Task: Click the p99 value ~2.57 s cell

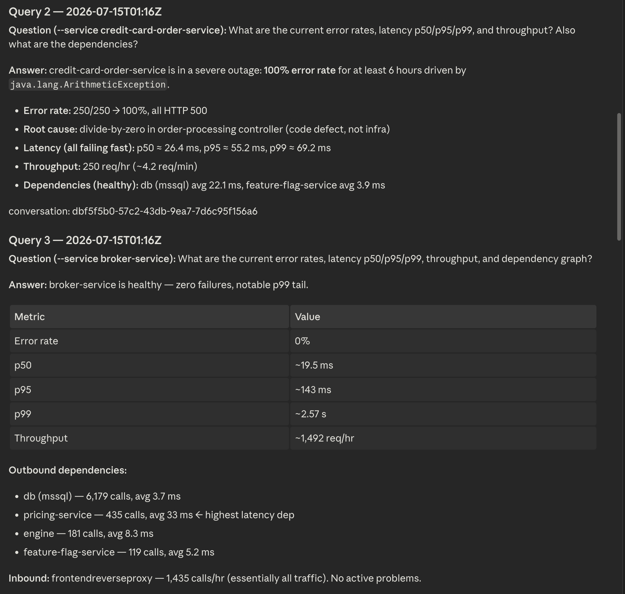Action: [x=443, y=414]
